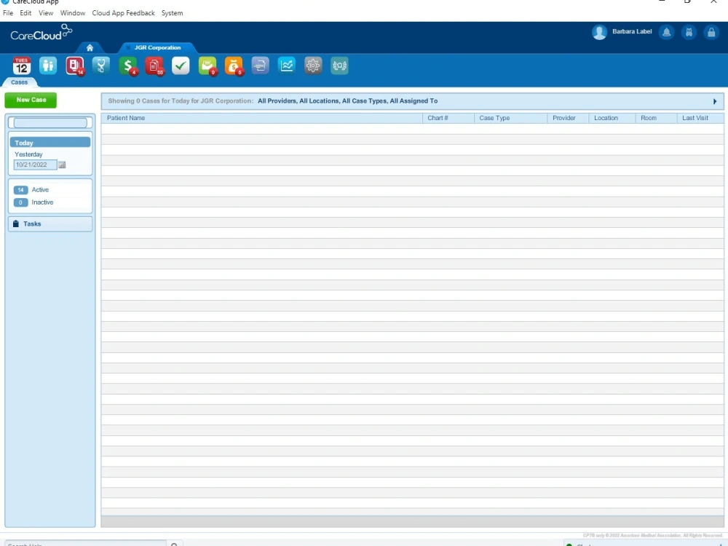Screen dimensions: 728x546
Task: Select the Yesterday filter
Action: (x=28, y=154)
